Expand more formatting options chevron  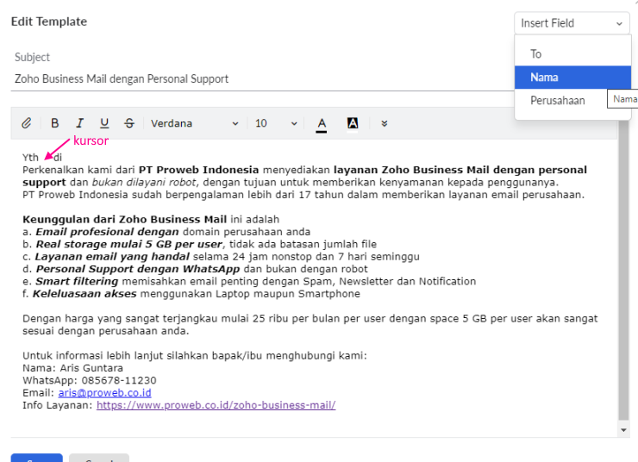coord(385,123)
